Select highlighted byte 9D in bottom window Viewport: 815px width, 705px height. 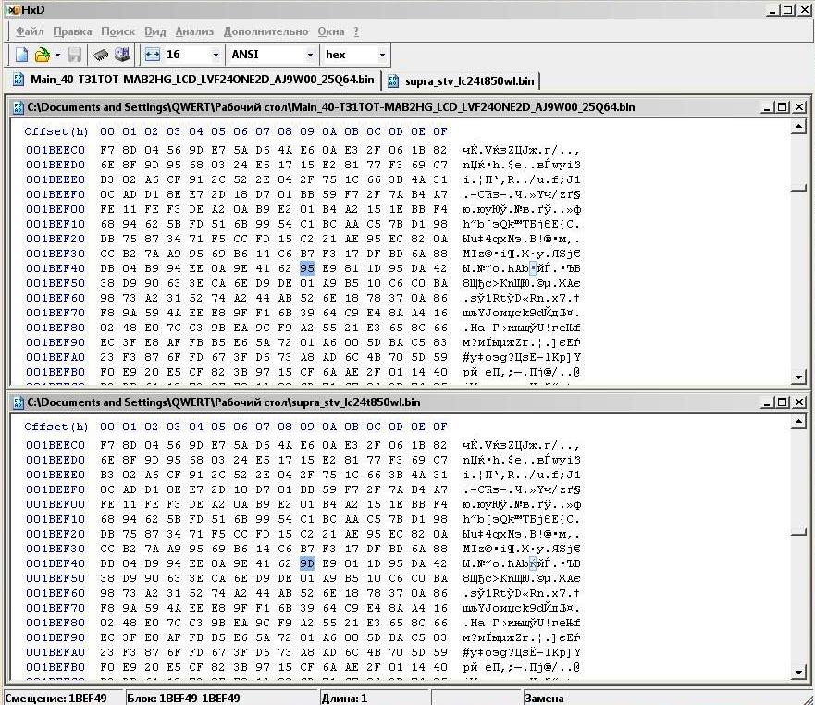[x=307, y=563]
